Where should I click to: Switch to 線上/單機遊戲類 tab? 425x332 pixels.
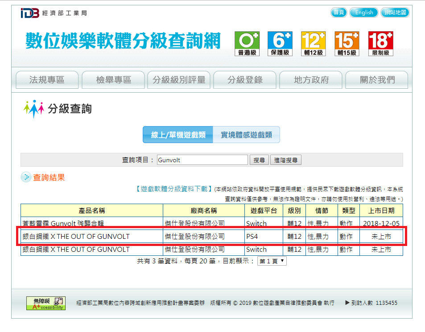[x=178, y=135]
